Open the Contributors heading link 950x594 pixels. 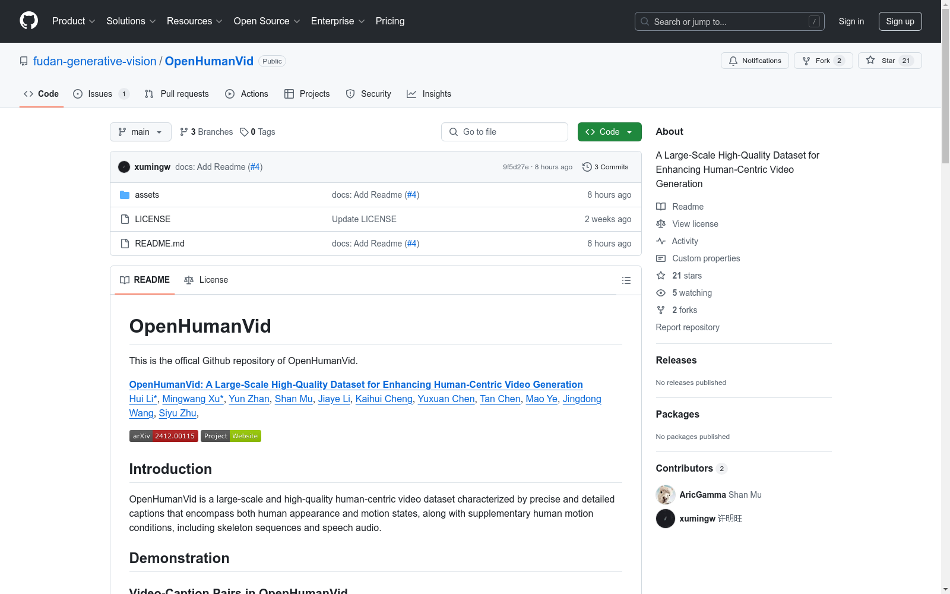click(x=692, y=468)
